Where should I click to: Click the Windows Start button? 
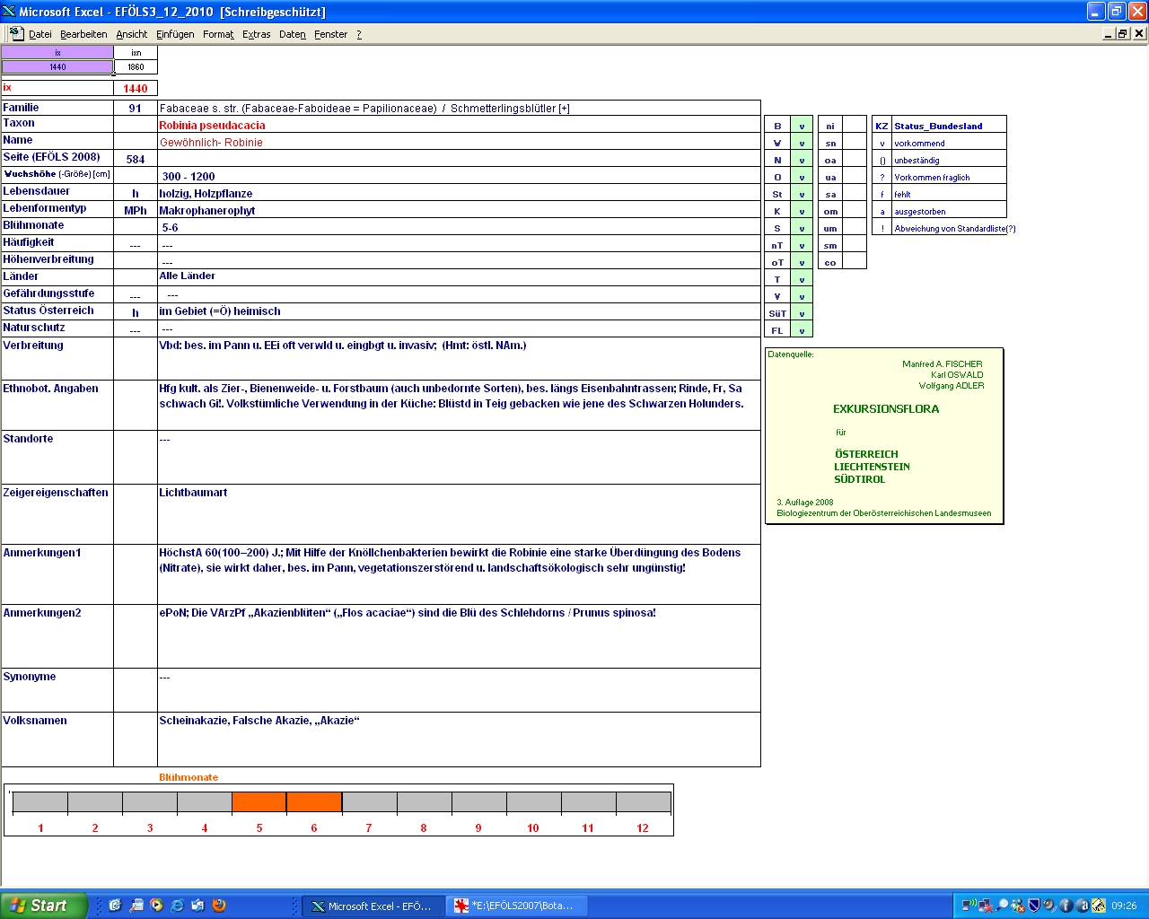(44, 906)
